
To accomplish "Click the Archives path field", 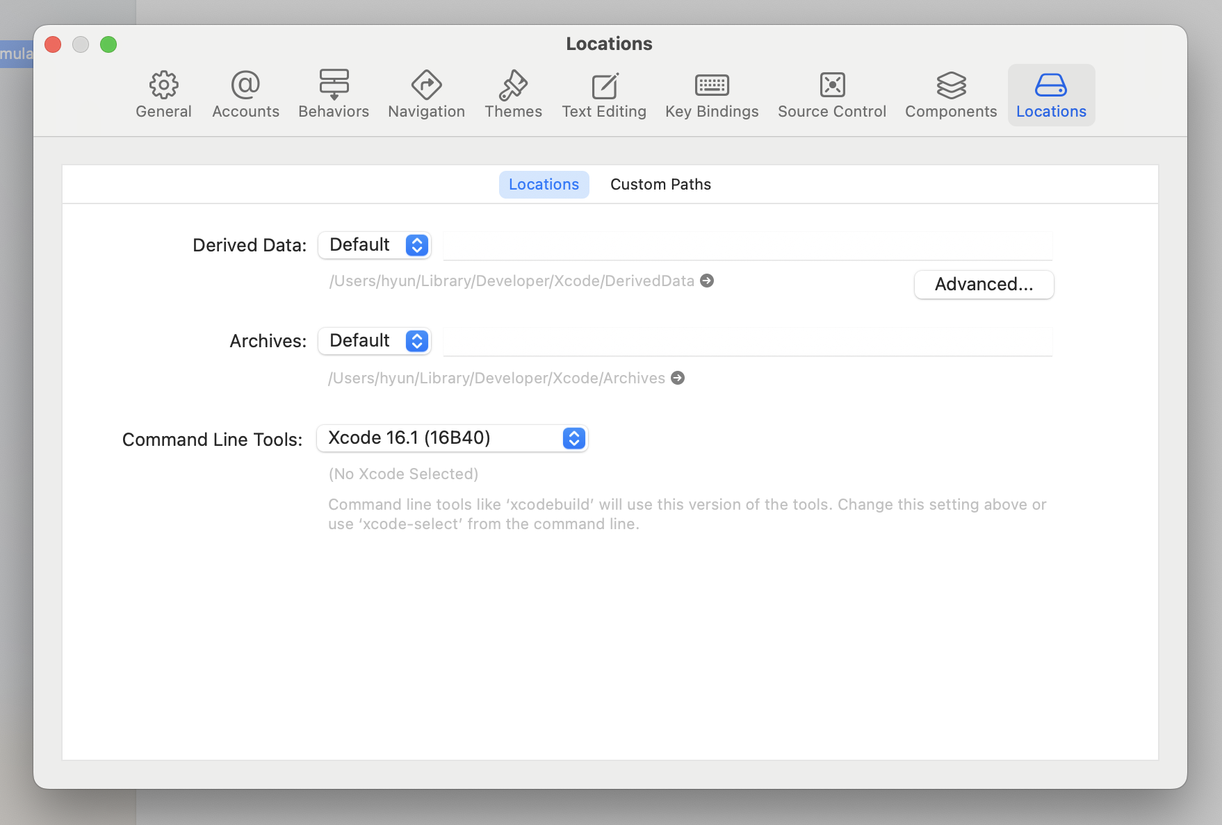I will pyautogui.click(x=748, y=342).
